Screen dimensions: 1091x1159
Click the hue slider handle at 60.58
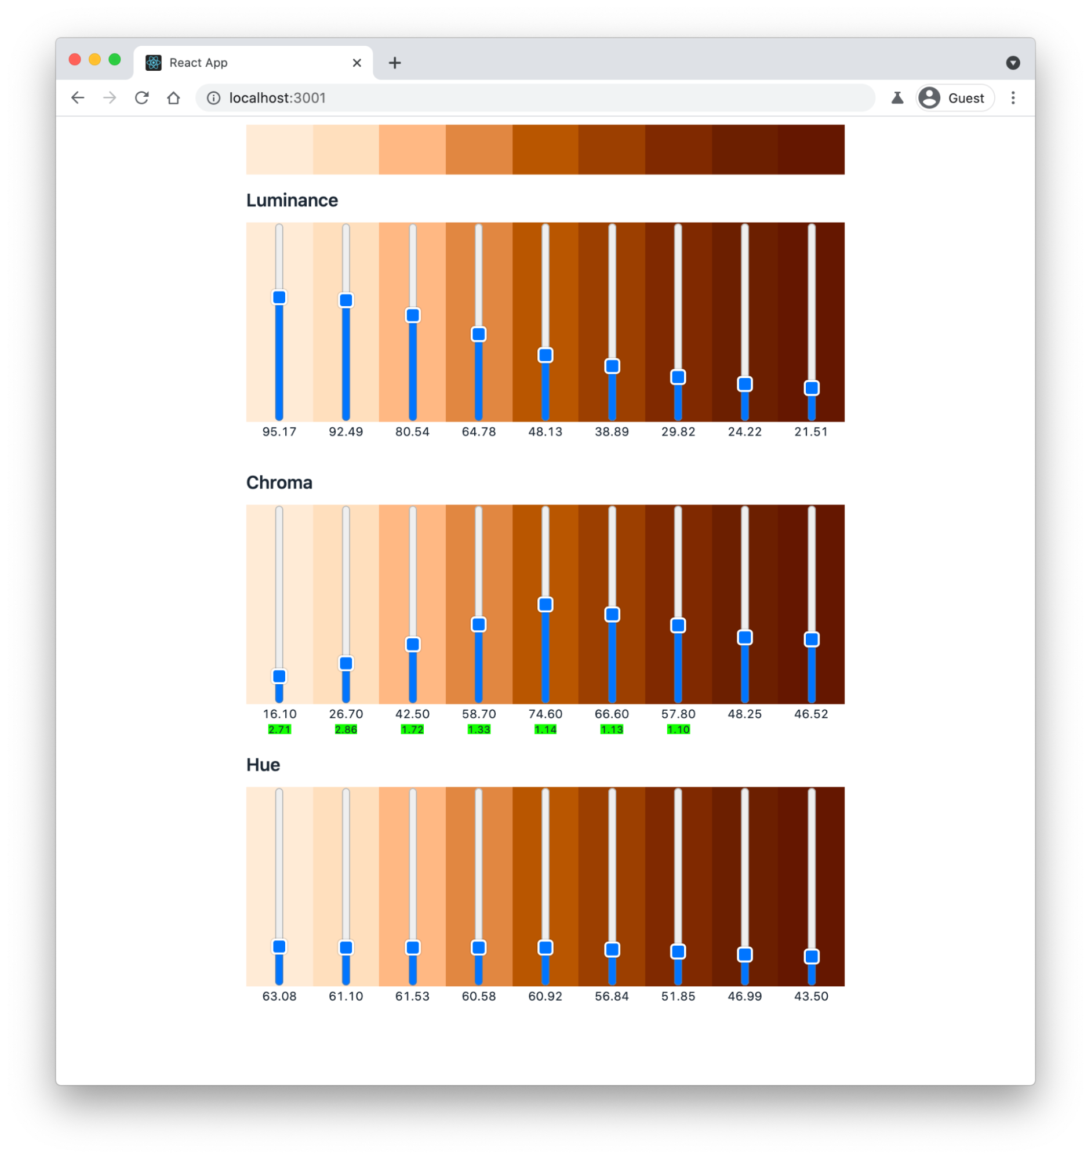coord(478,948)
